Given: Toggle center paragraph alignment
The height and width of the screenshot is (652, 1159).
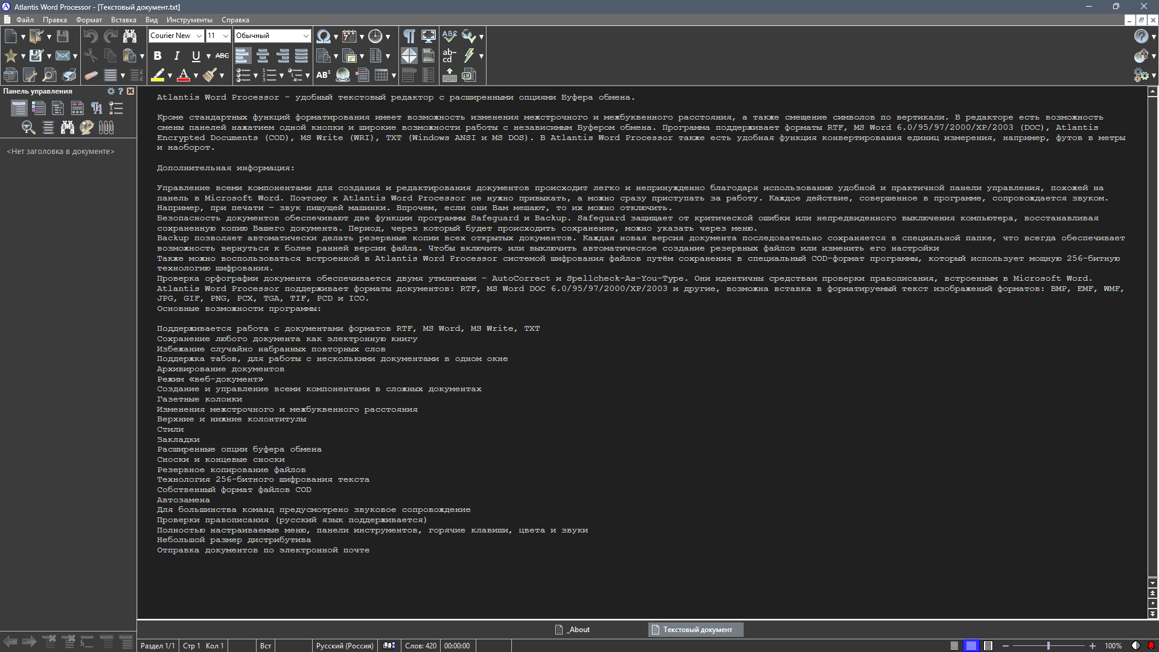Looking at the screenshot, I should 263,56.
